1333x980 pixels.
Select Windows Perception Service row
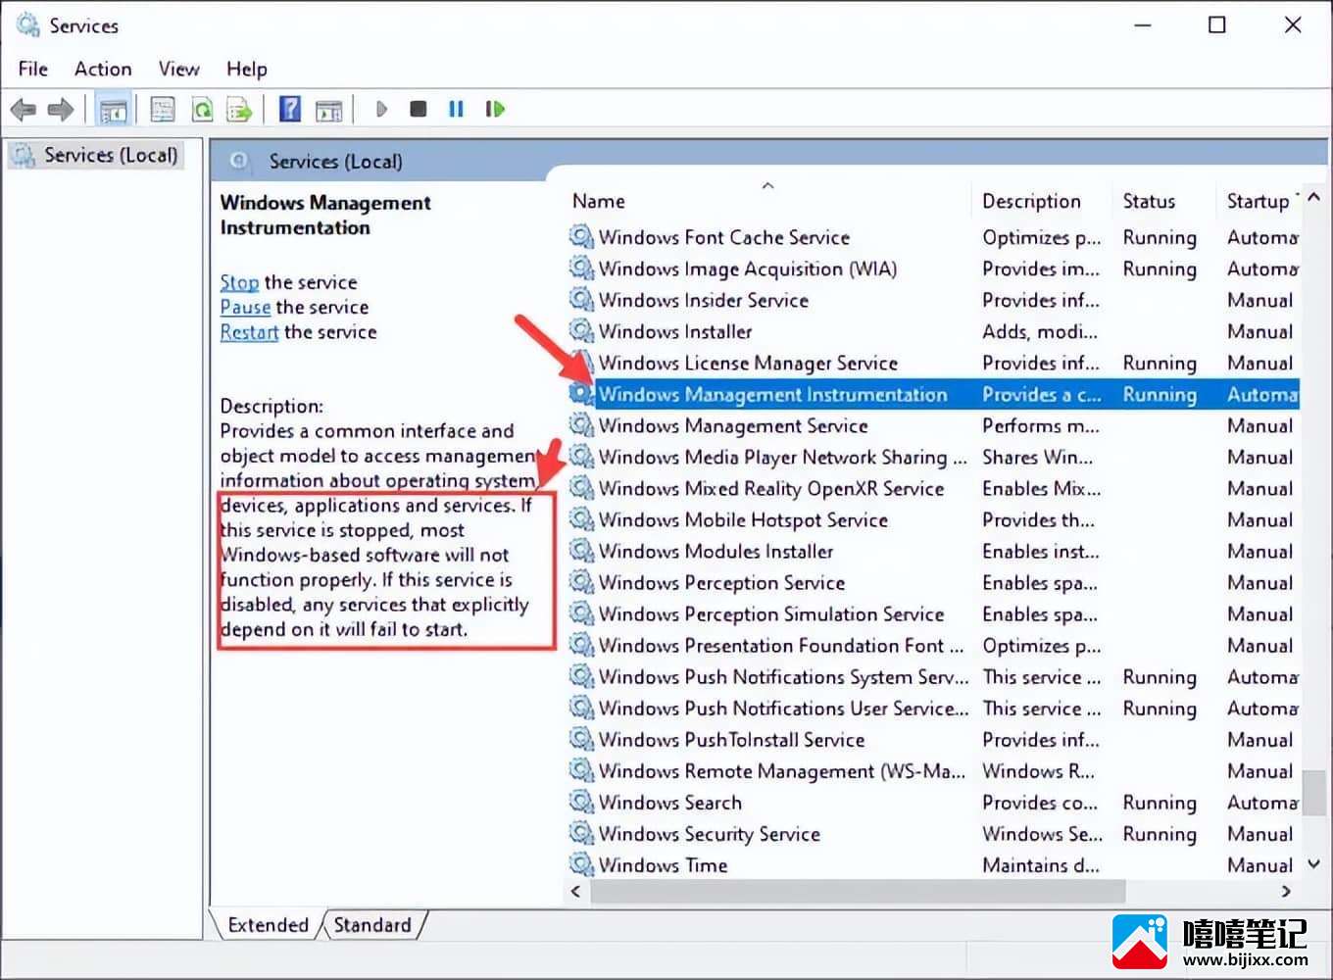point(933,582)
